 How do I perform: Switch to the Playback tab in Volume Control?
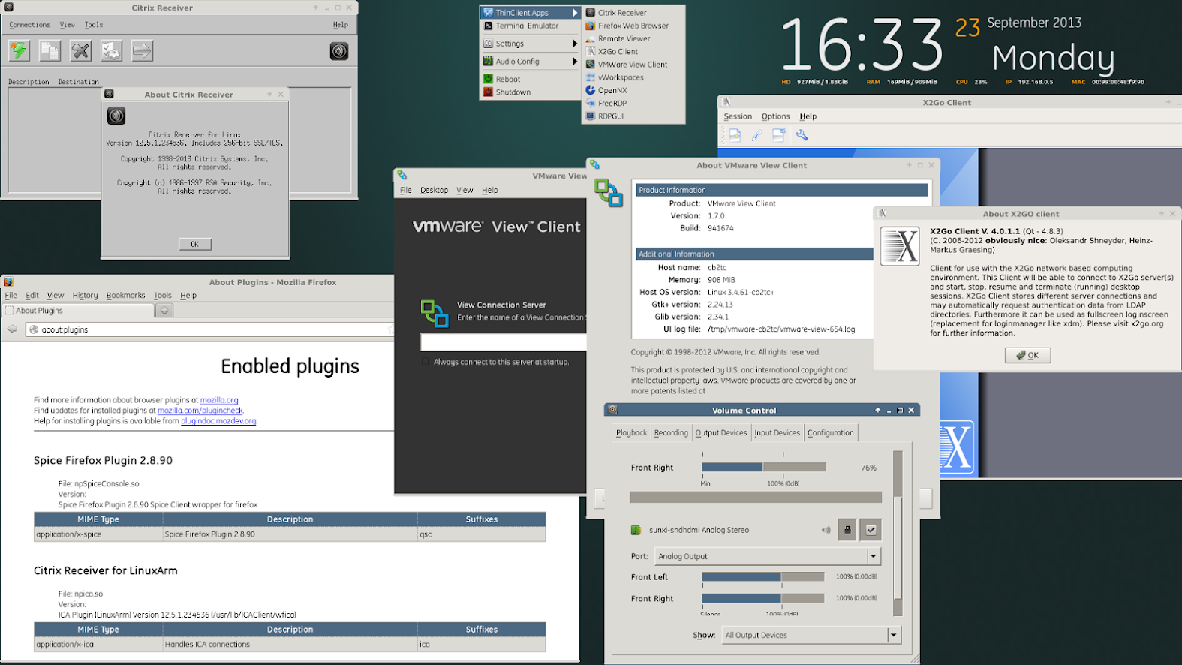coord(631,432)
